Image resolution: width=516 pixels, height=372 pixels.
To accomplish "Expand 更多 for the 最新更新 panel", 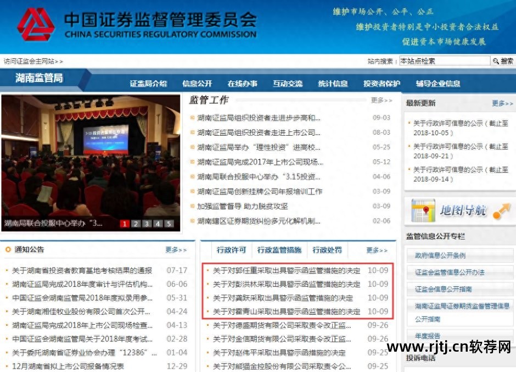I will click(x=502, y=103).
